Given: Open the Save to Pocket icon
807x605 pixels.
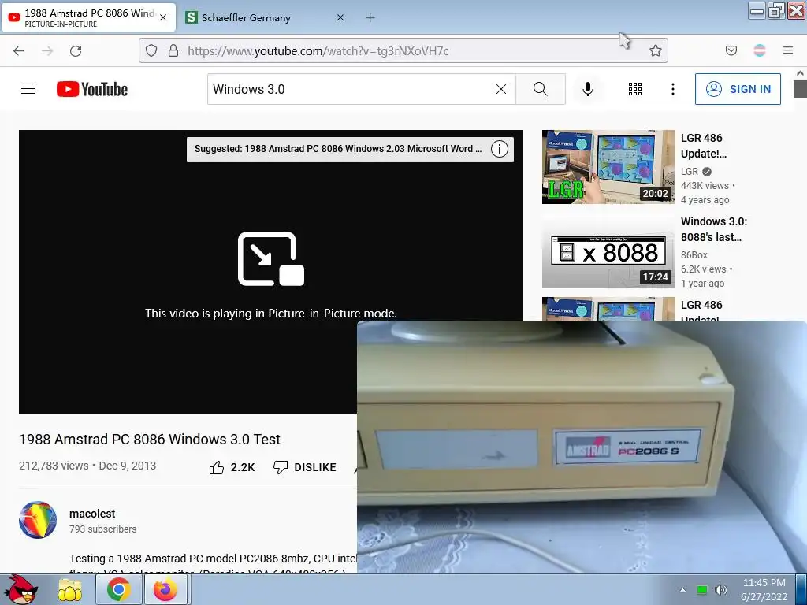Looking at the screenshot, I should pyautogui.click(x=731, y=50).
